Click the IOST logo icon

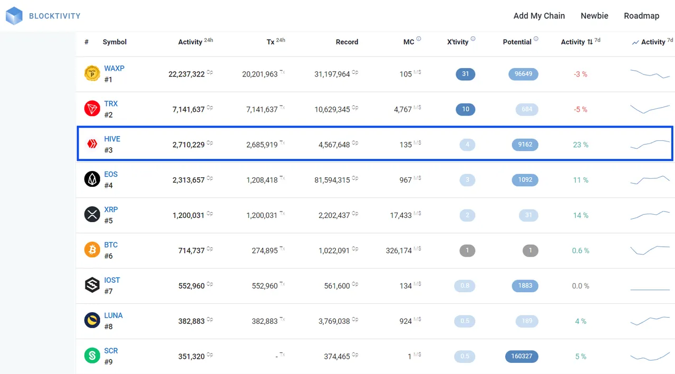[x=92, y=285]
